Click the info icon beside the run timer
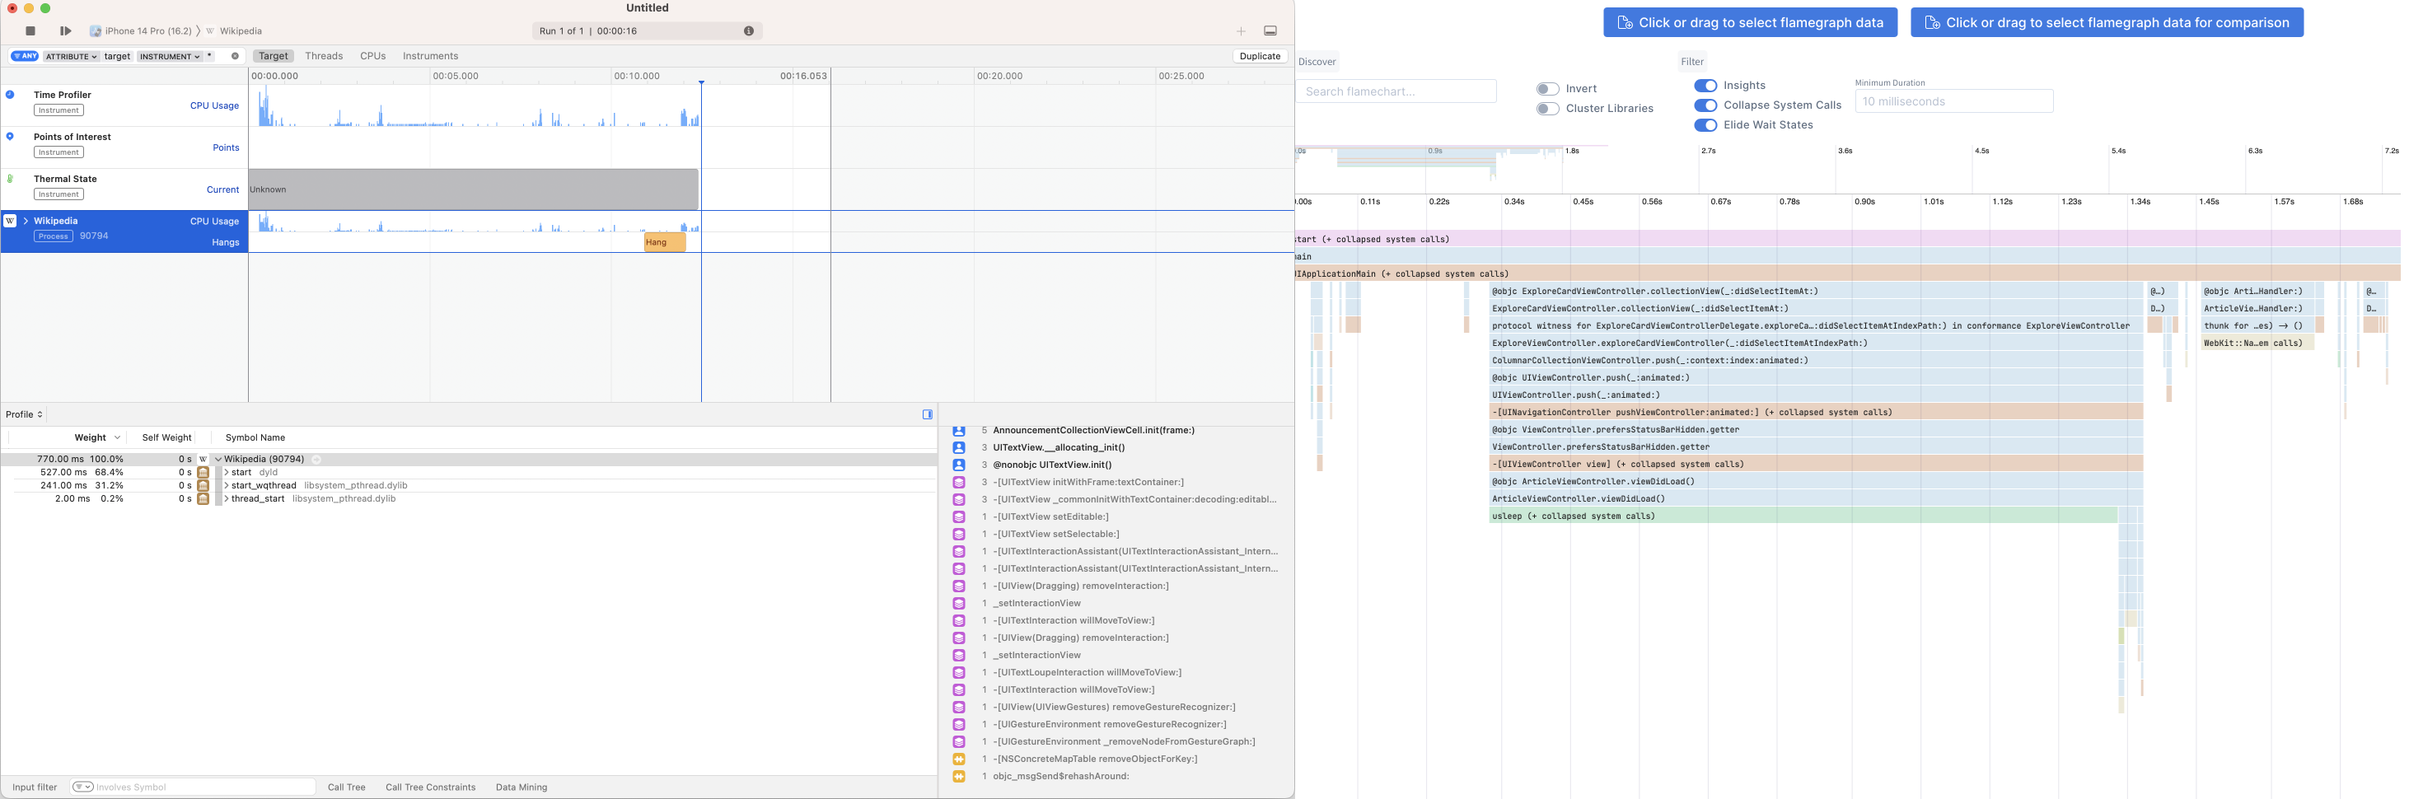This screenshot has height=799, width=2409. tap(748, 30)
